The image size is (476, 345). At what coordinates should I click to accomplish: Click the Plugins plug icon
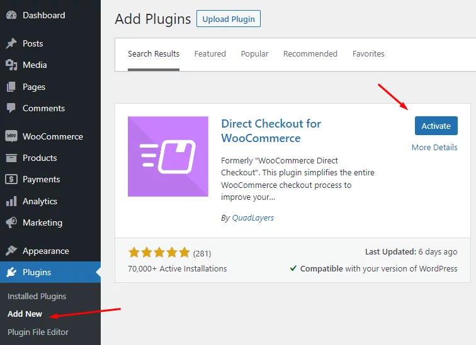(x=11, y=272)
